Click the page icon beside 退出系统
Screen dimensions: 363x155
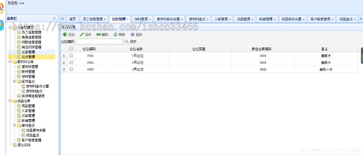click(15, 145)
